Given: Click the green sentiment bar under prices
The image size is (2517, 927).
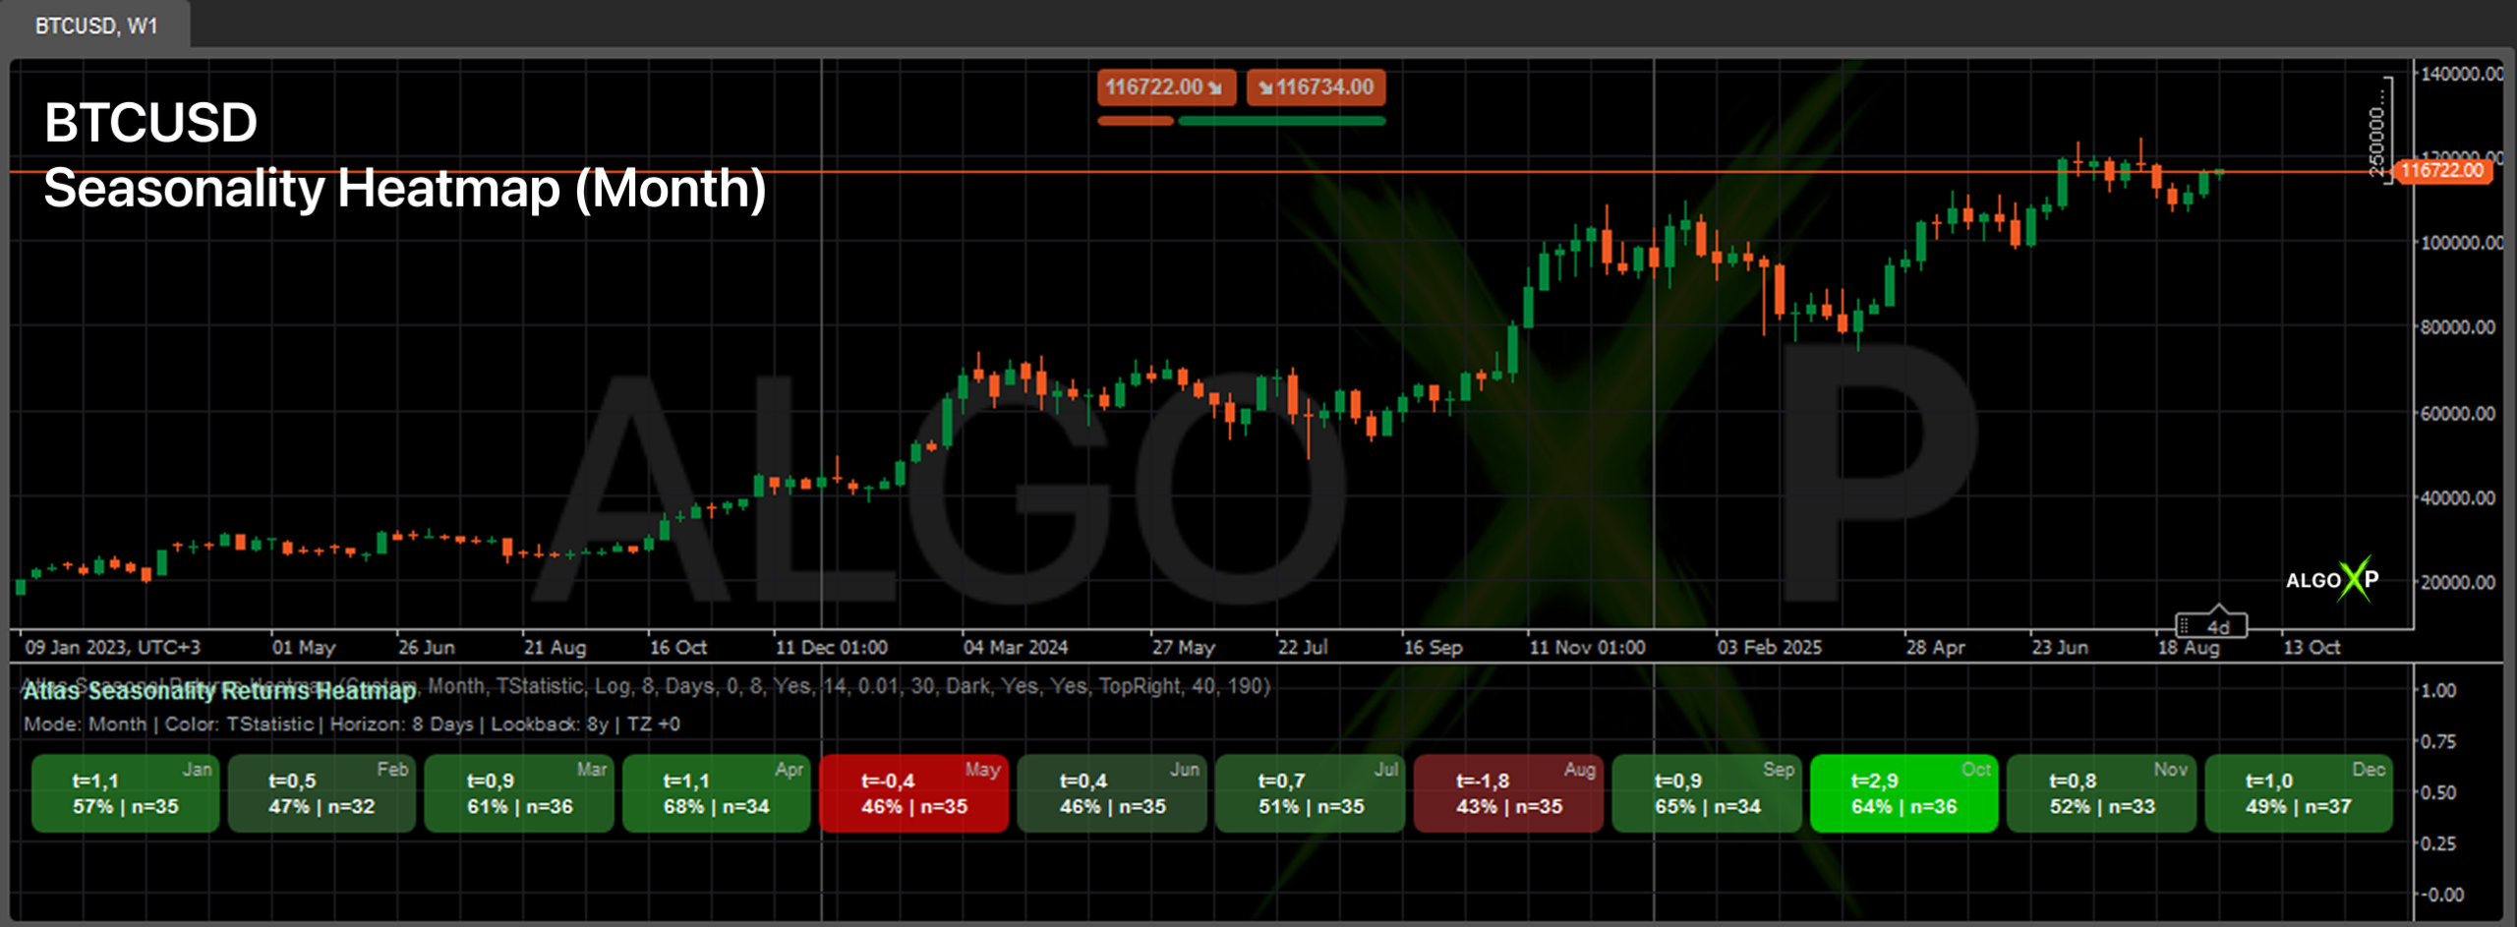Looking at the screenshot, I should 1281,121.
